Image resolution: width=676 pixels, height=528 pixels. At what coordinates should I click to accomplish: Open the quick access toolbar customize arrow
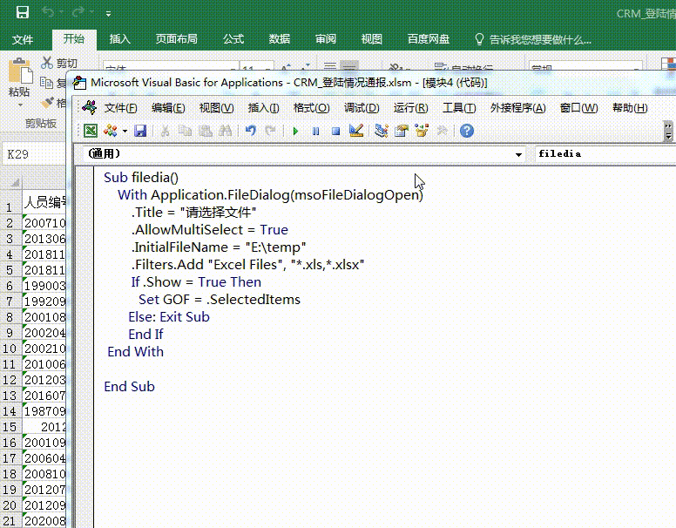click(x=108, y=14)
